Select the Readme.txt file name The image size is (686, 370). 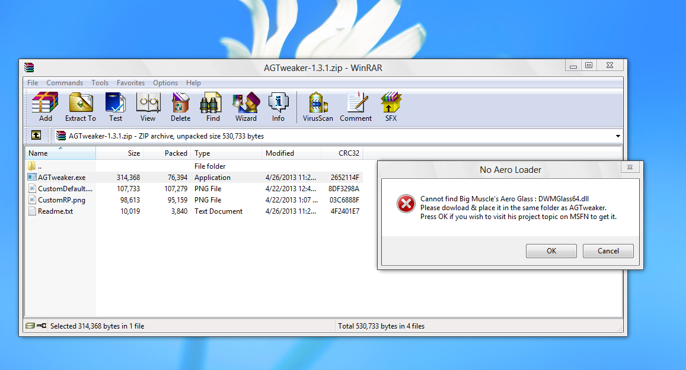(x=56, y=211)
